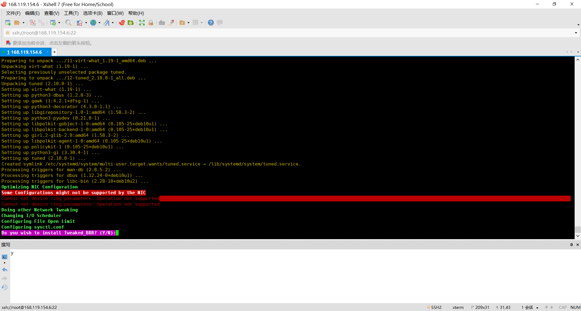Click the lock screen padlock icon
This screenshot has width=581, height=311.
coord(151,23)
